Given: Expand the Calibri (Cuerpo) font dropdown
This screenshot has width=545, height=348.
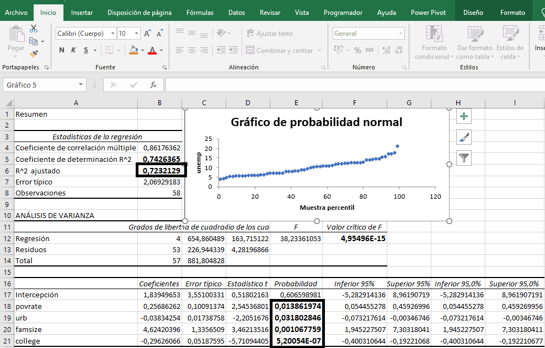Looking at the screenshot, I should click(x=113, y=34).
